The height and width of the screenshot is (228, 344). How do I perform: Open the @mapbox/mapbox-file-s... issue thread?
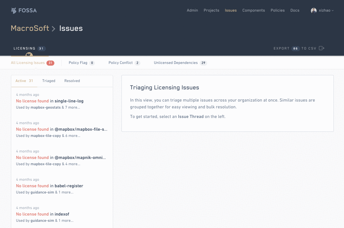[62, 129]
